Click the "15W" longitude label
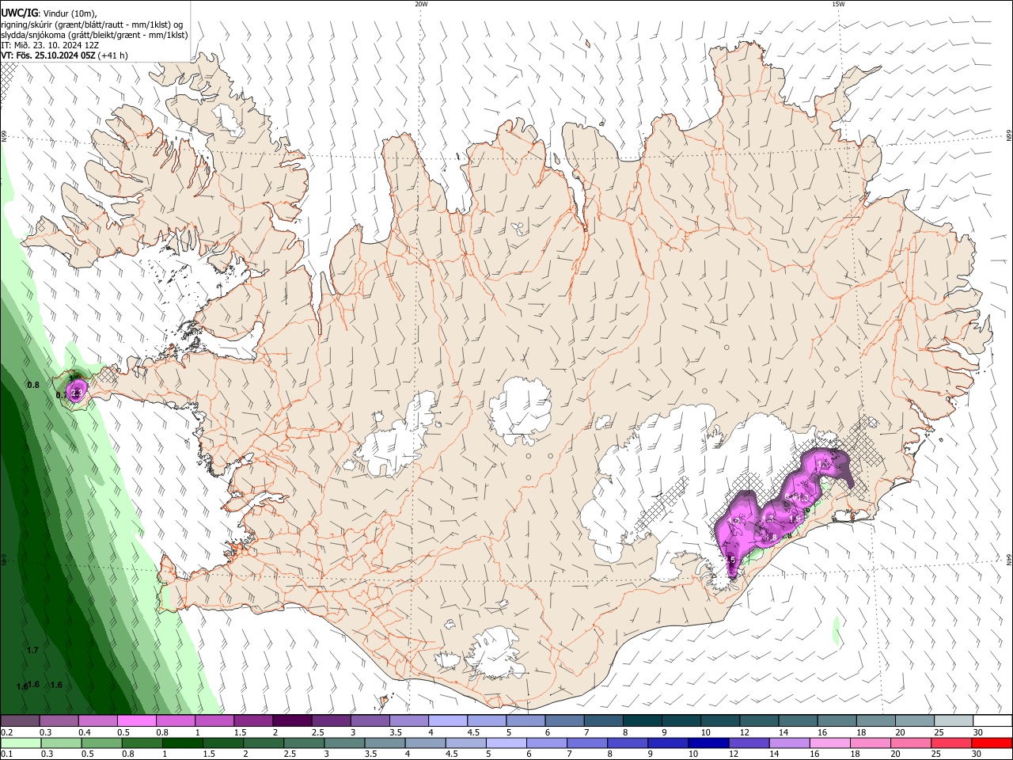 pyautogui.click(x=838, y=4)
